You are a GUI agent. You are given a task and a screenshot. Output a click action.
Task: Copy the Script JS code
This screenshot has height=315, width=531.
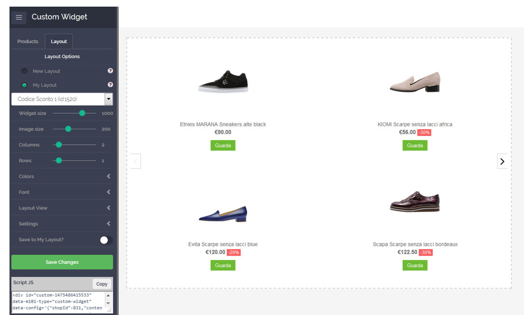click(102, 284)
